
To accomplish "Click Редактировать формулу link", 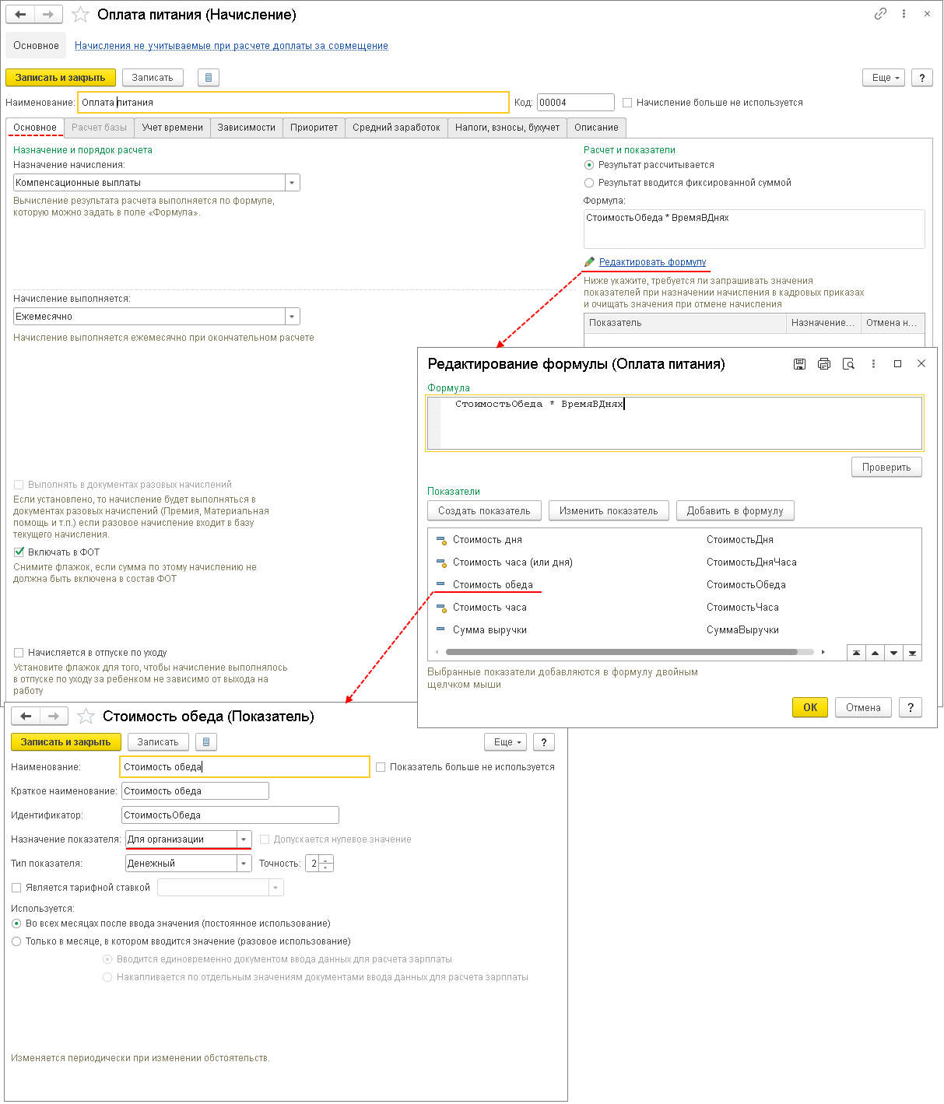I will (653, 262).
